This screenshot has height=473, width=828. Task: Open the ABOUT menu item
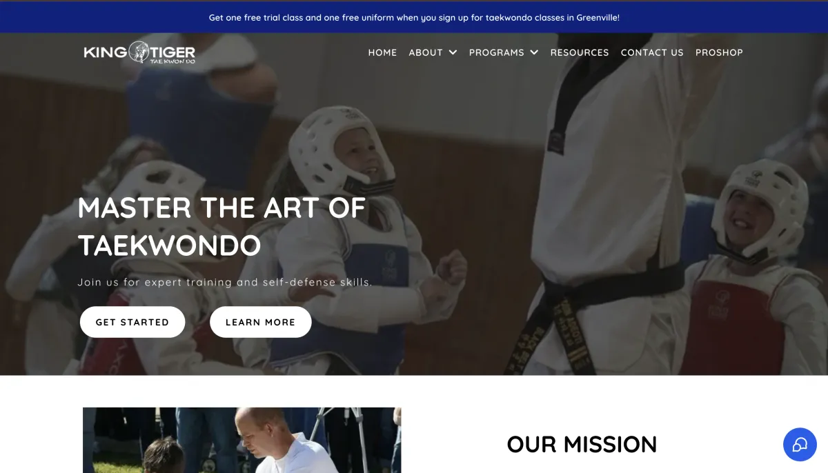(426, 52)
